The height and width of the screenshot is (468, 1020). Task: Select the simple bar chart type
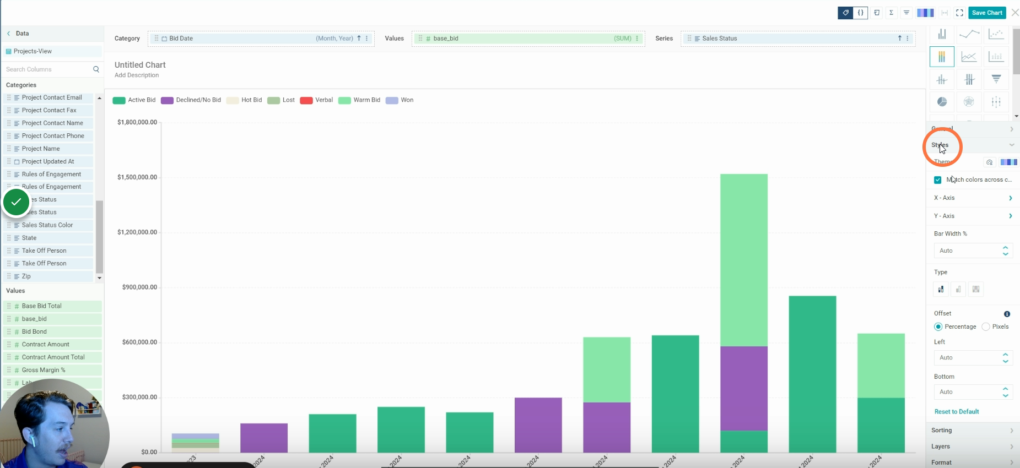942,34
